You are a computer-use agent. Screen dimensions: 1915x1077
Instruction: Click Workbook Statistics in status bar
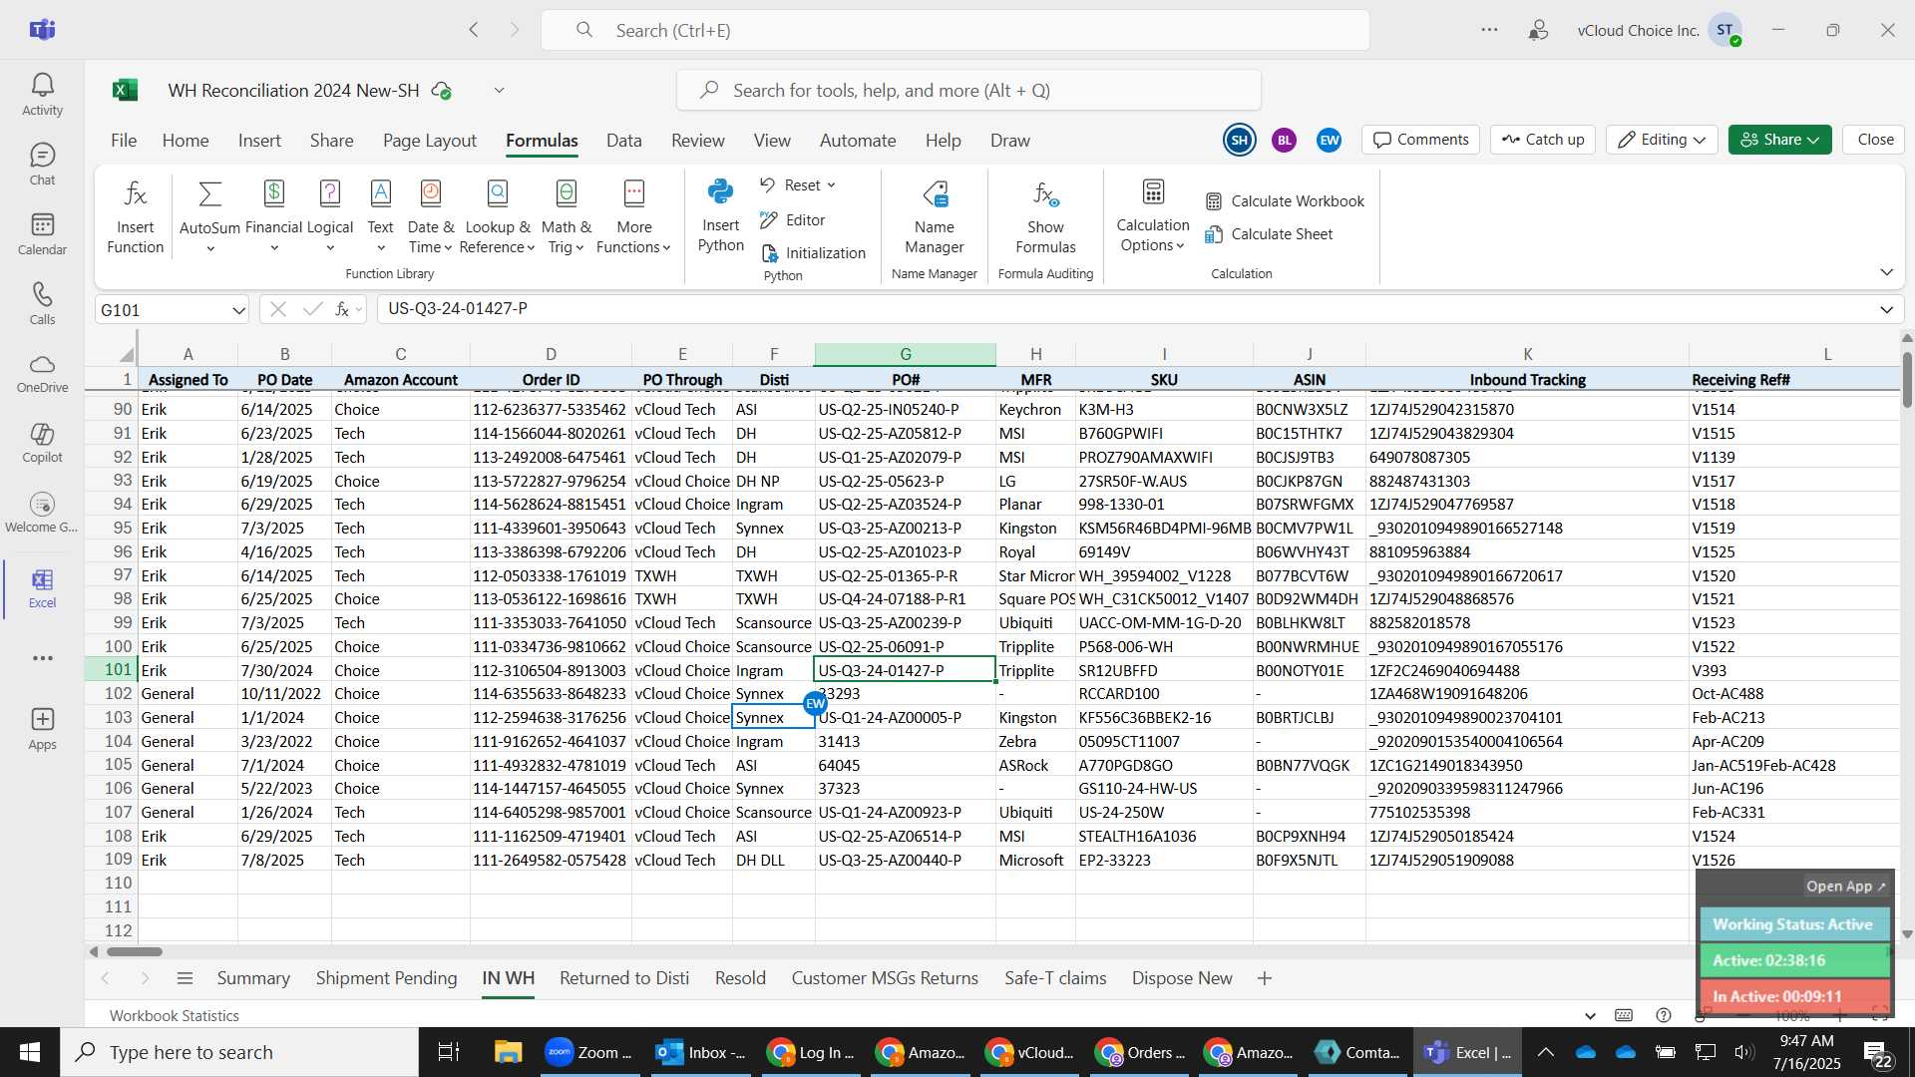[x=175, y=1016]
